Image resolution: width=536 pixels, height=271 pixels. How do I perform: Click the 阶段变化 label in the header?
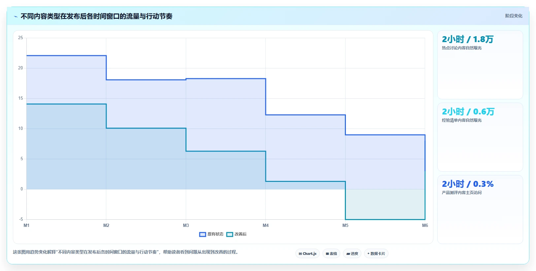(514, 16)
